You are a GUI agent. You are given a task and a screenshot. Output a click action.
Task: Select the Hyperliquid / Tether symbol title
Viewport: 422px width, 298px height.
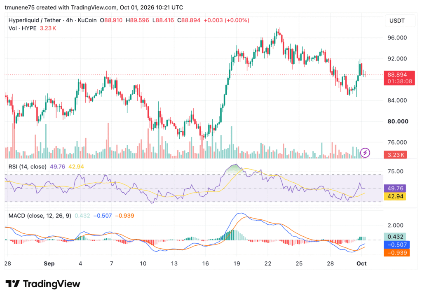coord(35,20)
